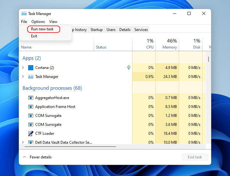Click AggregatorHost's 0.7 MB memory value
This screenshot has width=230, height=176.
[171, 98]
